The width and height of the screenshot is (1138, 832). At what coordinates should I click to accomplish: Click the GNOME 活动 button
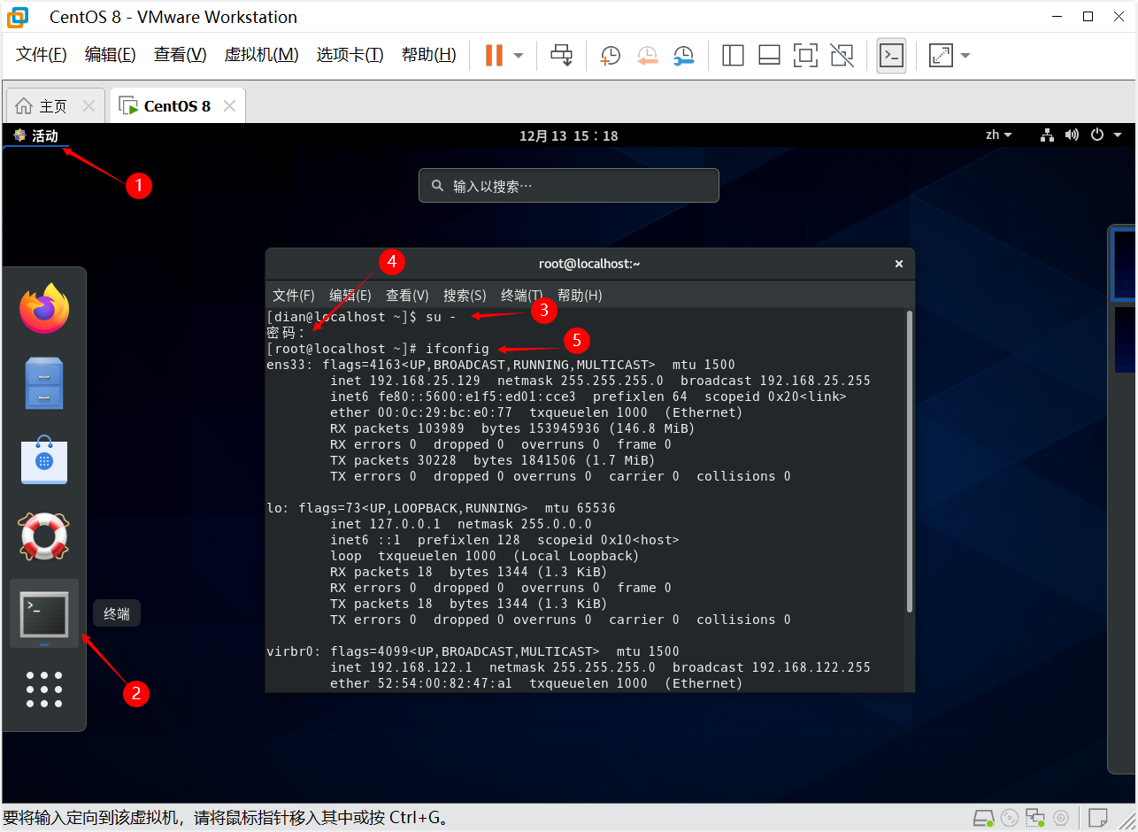35,135
